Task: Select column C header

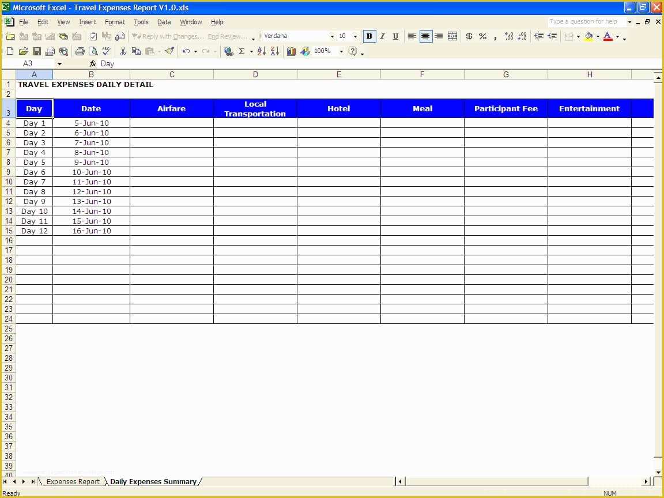Action: pos(172,74)
